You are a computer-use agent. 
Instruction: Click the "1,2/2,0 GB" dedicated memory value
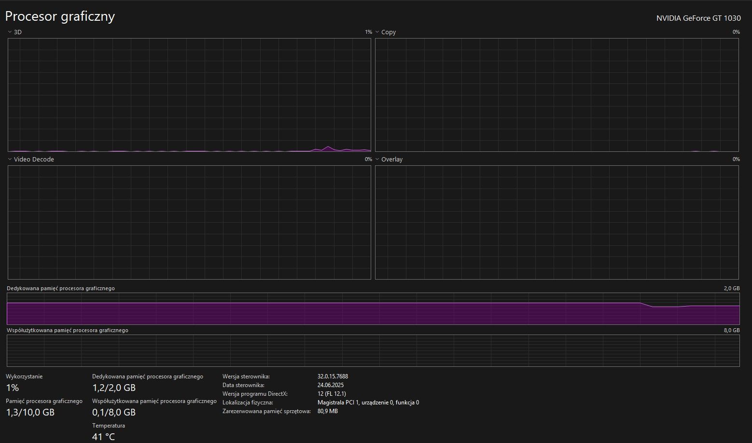114,388
